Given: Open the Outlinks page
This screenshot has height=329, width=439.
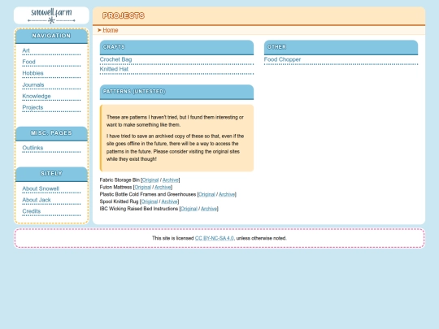Looking at the screenshot, I should (x=33, y=148).
